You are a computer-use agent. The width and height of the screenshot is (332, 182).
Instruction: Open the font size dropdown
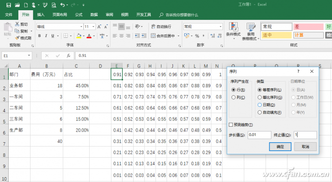94,27
